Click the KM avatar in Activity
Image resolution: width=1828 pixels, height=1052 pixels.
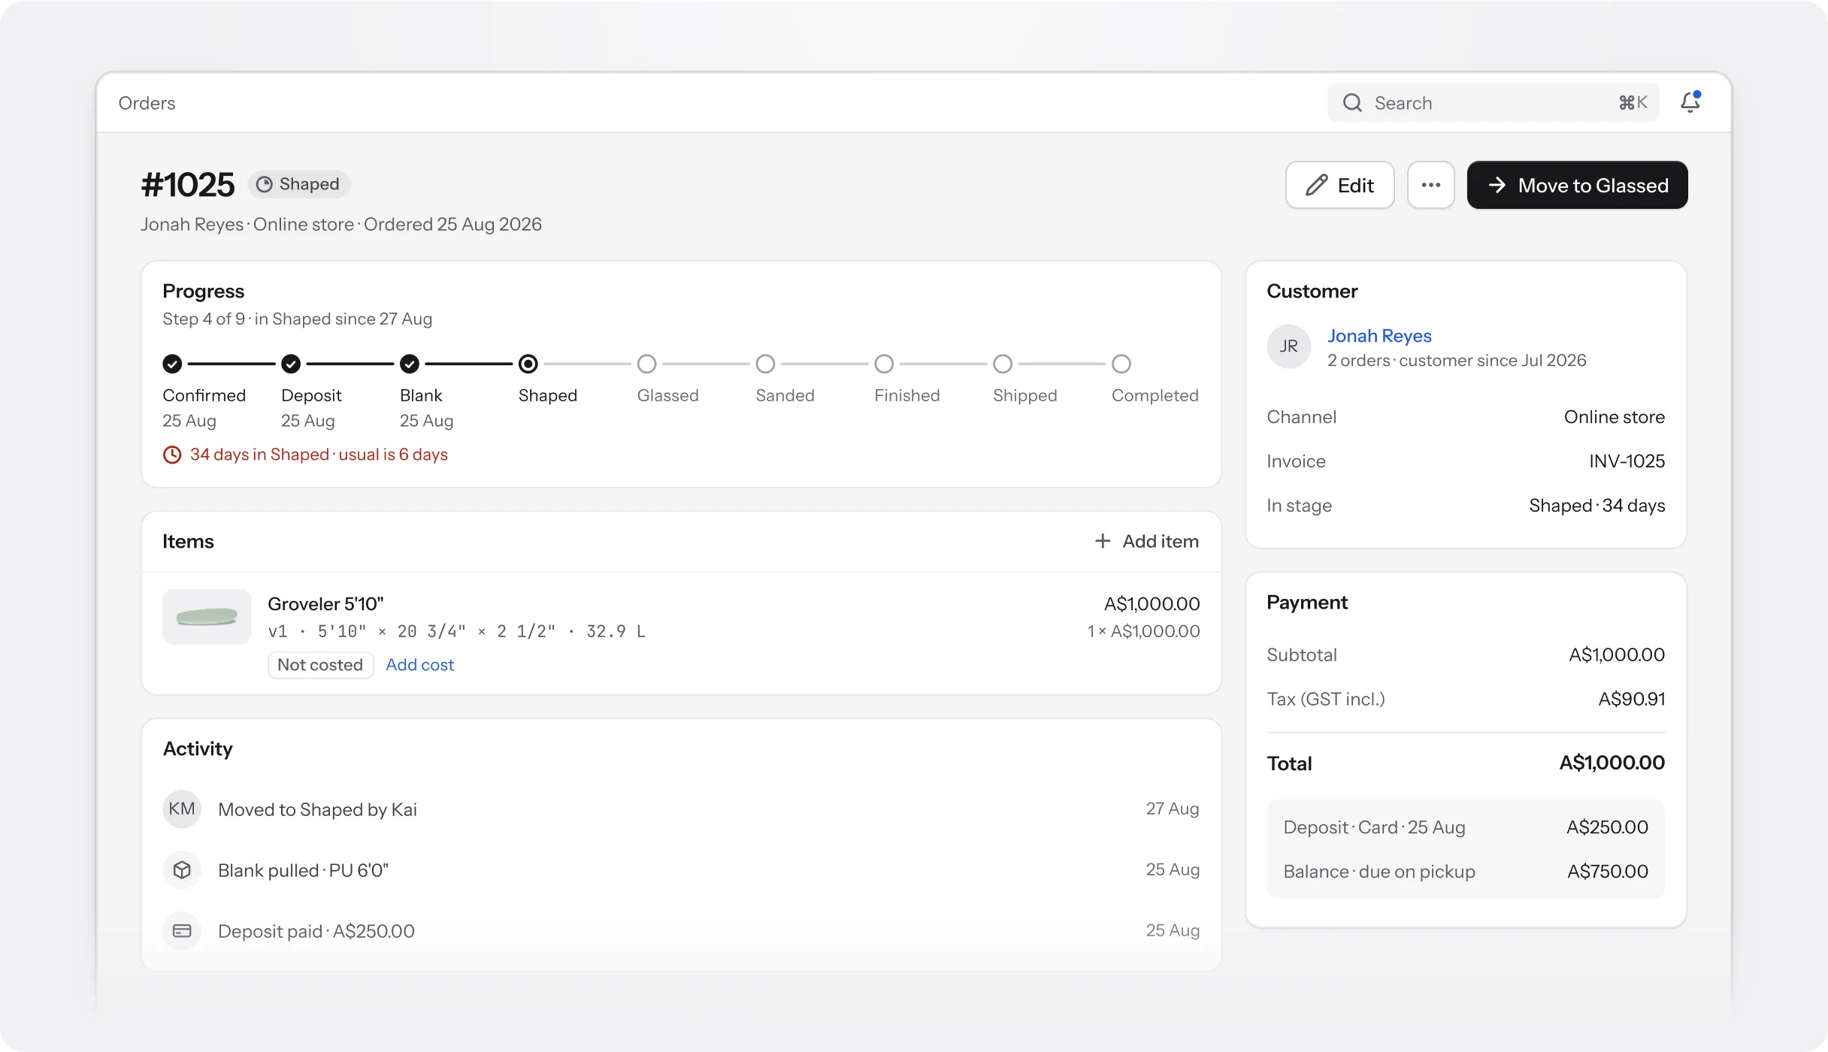click(182, 809)
